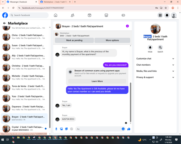The image size is (181, 144).
Task: Open Ally apartment conversation
Action: pyautogui.click(x=24, y=57)
